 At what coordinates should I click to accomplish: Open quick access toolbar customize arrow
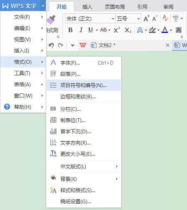(x=72, y=45)
